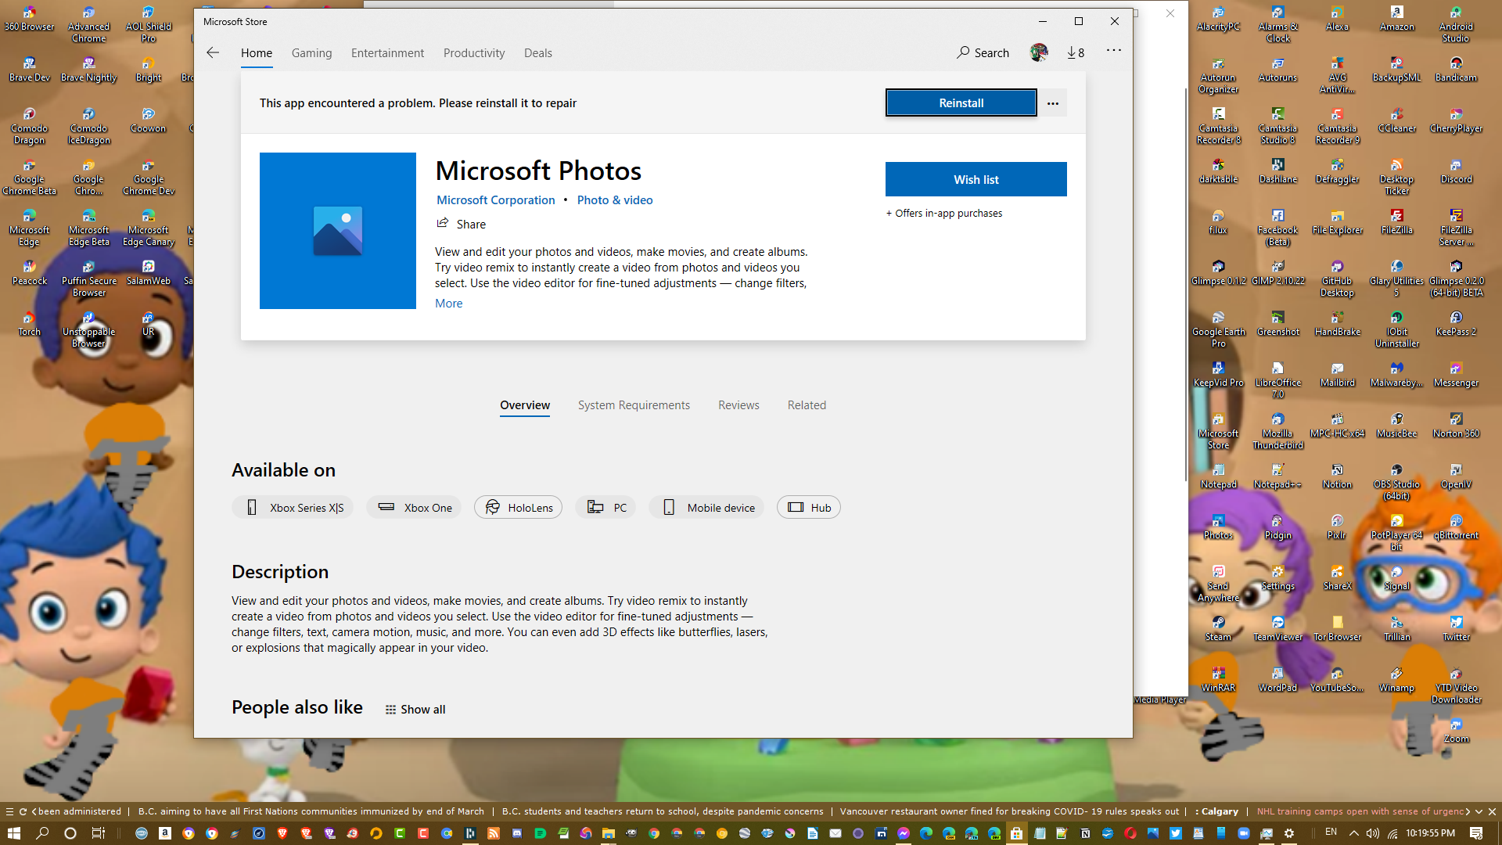Select Zoom desktop icon

click(x=1456, y=732)
